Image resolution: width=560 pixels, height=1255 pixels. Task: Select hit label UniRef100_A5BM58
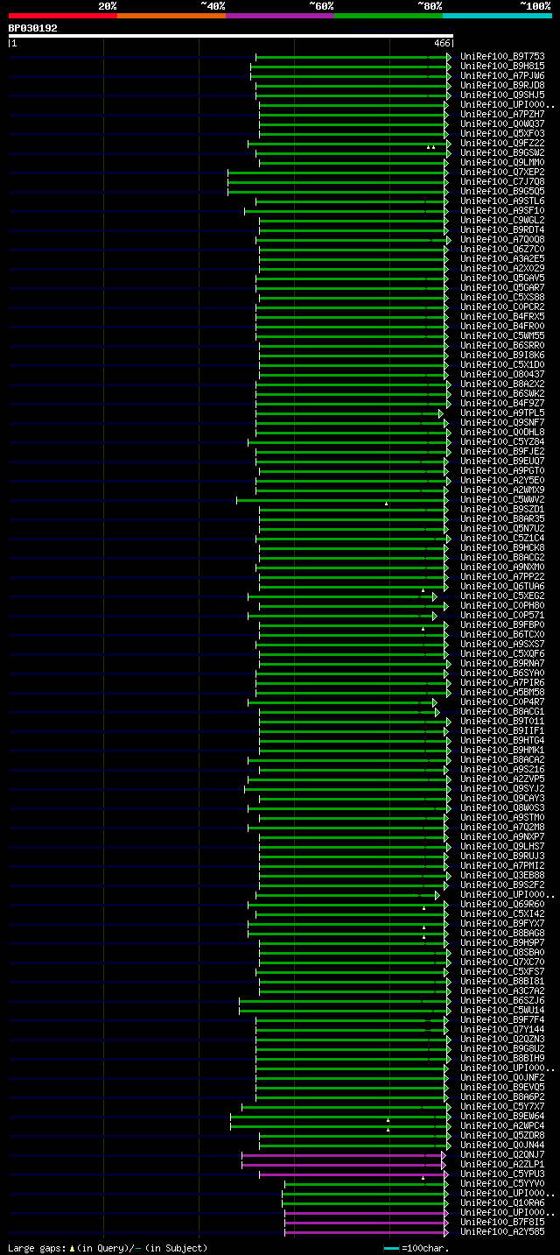click(x=502, y=693)
